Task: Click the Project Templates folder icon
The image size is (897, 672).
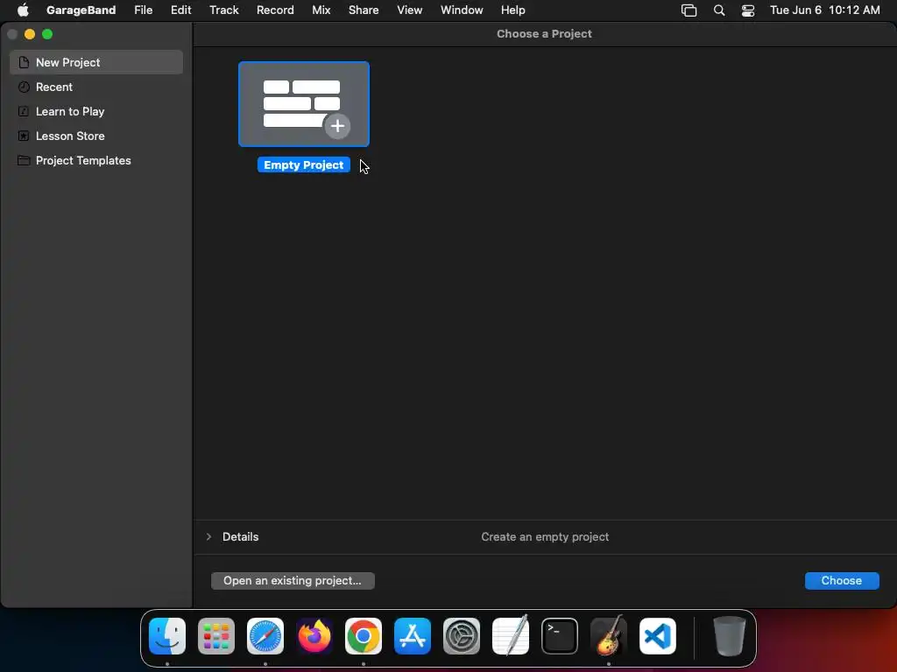Action: pos(24,161)
